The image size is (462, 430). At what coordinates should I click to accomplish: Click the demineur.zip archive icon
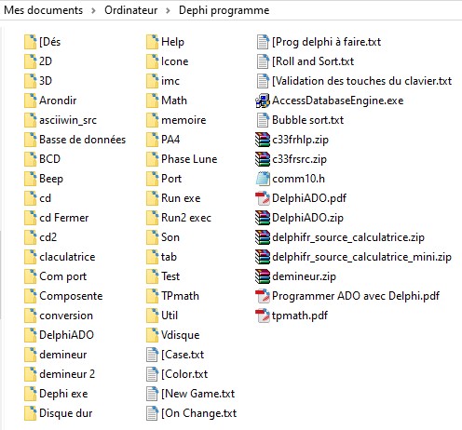coord(263,276)
